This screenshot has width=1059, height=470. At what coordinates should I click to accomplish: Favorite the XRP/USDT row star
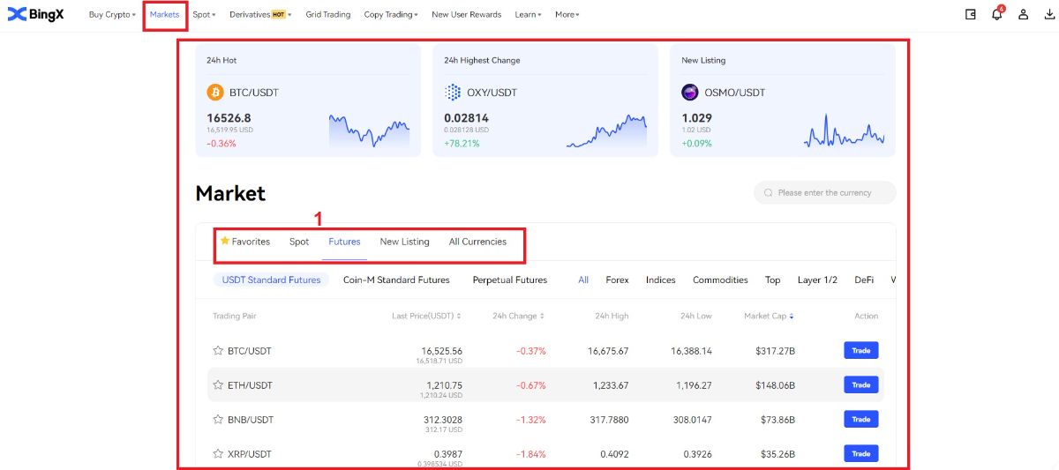218,454
